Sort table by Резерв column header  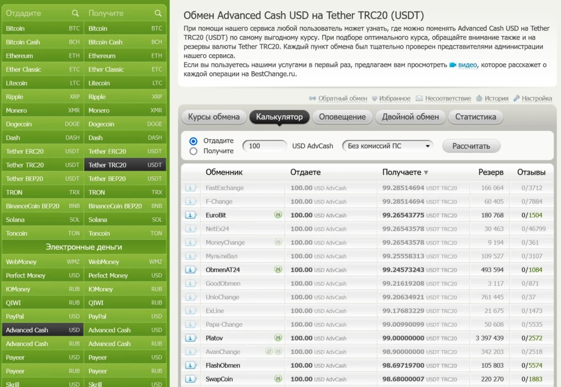click(x=490, y=172)
